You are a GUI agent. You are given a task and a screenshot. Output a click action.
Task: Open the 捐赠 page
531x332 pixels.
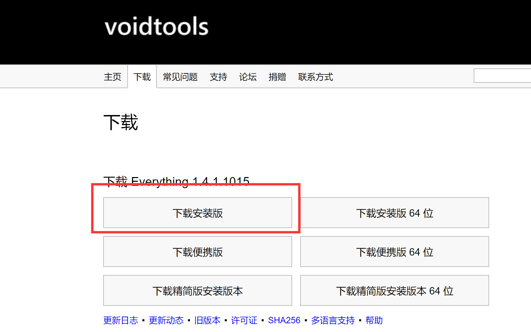(277, 77)
